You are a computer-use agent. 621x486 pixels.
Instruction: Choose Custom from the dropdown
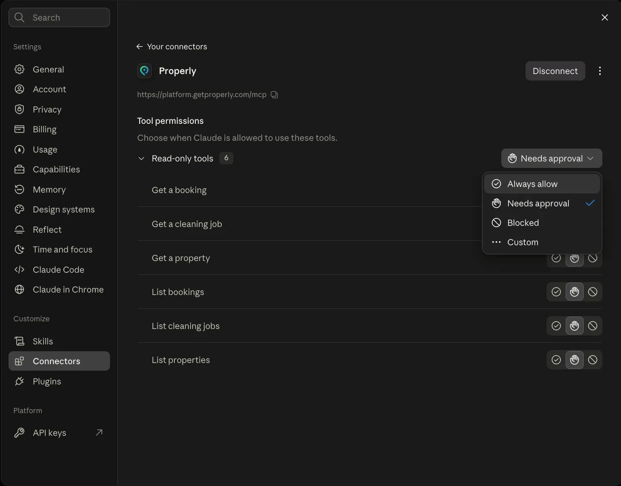coord(542,242)
